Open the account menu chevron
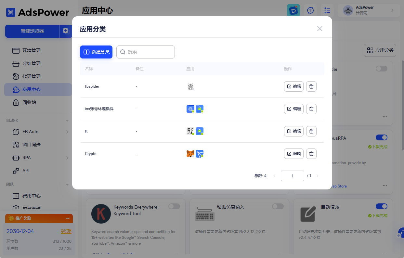The image size is (404, 258). tap(392, 10)
